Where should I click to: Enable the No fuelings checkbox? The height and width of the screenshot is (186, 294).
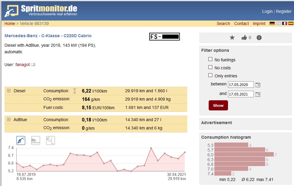[210, 59]
